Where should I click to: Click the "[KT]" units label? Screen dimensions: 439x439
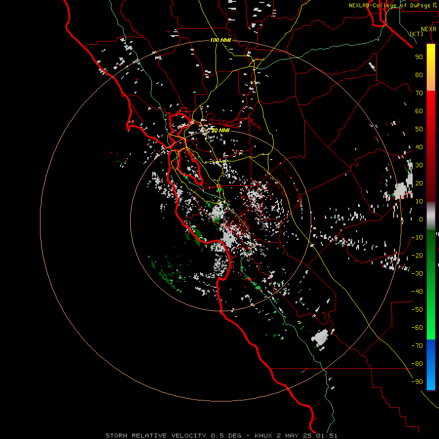coord(417,34)
